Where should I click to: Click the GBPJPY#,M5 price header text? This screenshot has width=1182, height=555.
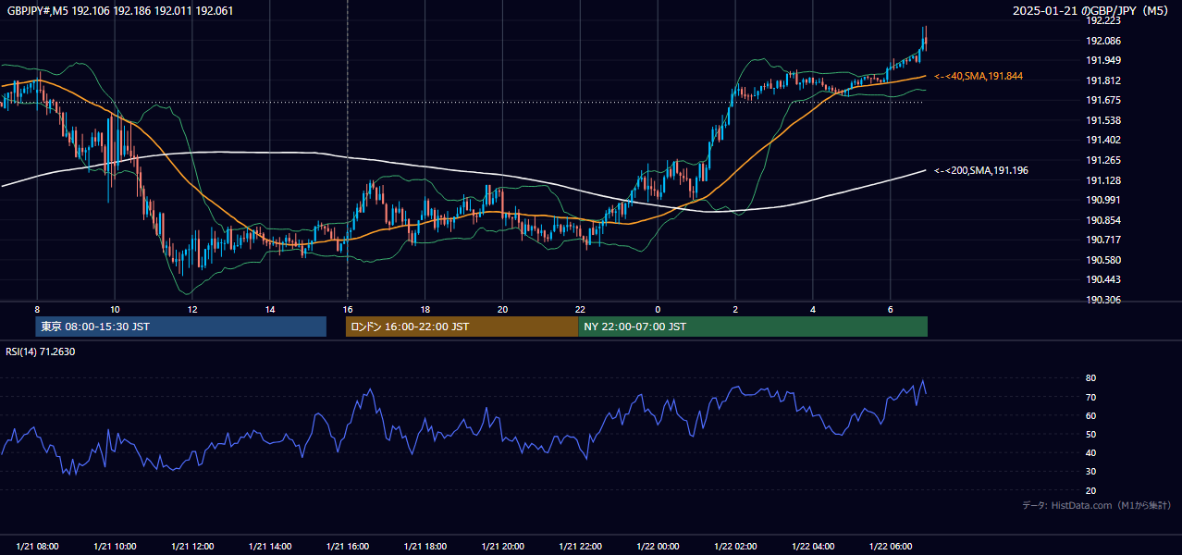point(120,11)
